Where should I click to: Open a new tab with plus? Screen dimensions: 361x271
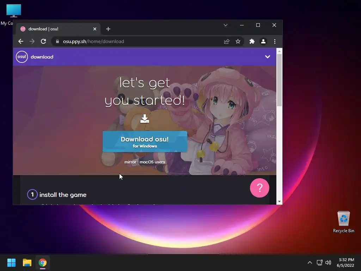click(x=108, y=29)
